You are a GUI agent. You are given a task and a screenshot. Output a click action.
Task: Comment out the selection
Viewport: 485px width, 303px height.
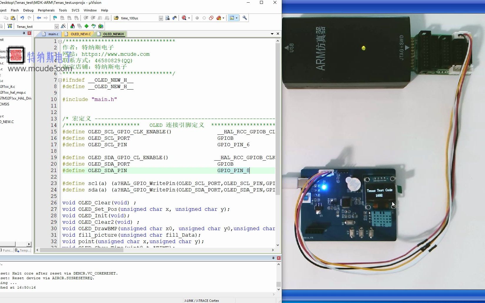point(100,18)
